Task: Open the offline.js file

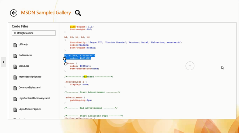Action: point(23,44)
